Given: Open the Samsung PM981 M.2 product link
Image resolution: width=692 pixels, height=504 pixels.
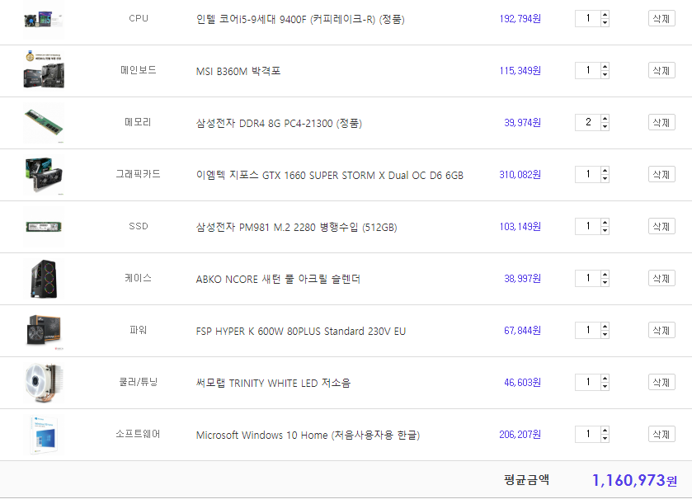Looking at the screenshot, I should coord(296,227).
